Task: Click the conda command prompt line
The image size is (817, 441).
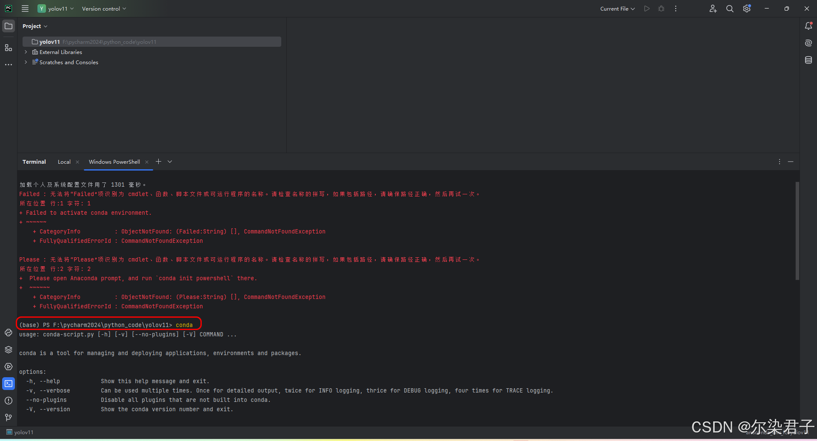Action: [x=106, y=325]
